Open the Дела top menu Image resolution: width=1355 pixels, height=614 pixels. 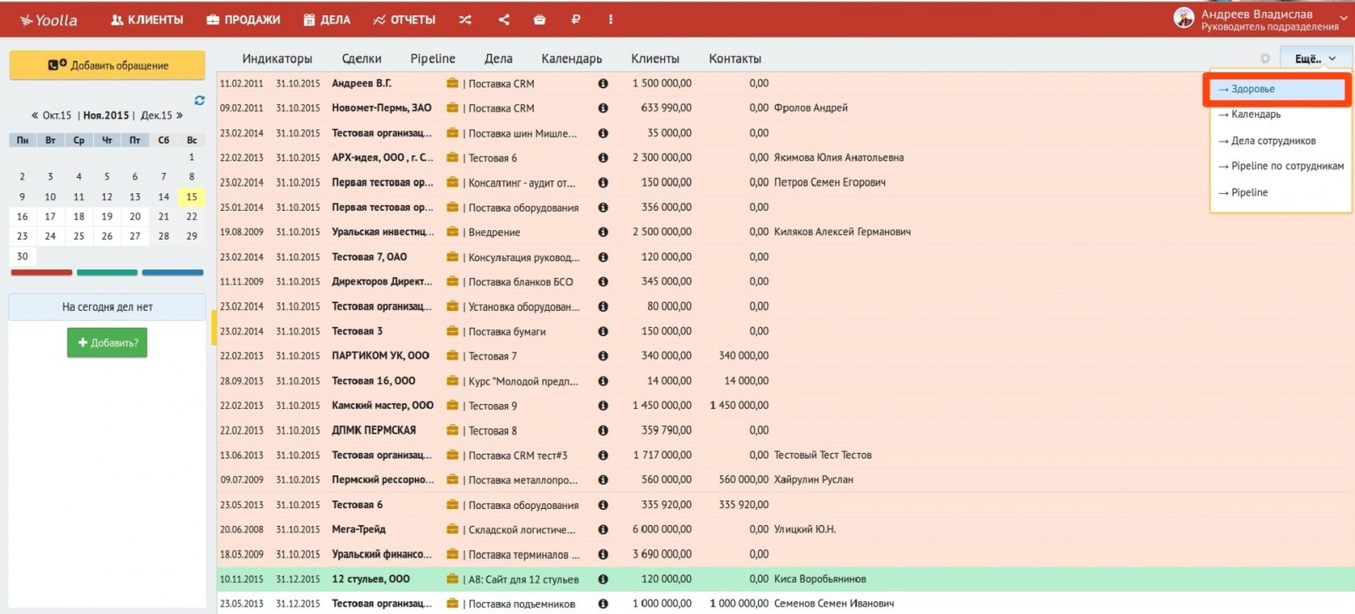coord(327,19)
